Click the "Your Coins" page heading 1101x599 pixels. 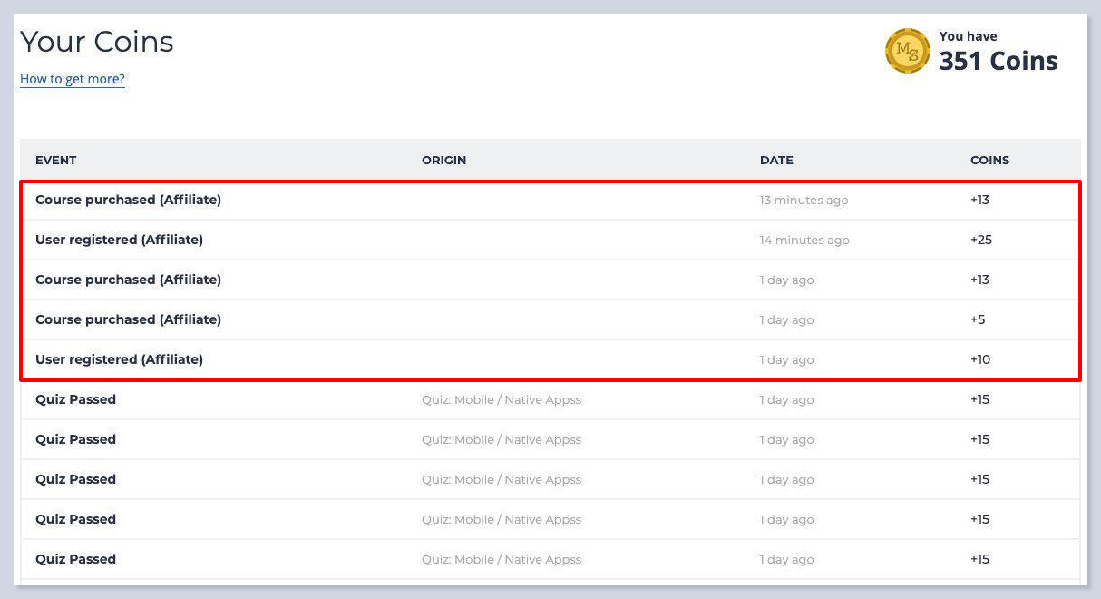[x=97, y=42]
